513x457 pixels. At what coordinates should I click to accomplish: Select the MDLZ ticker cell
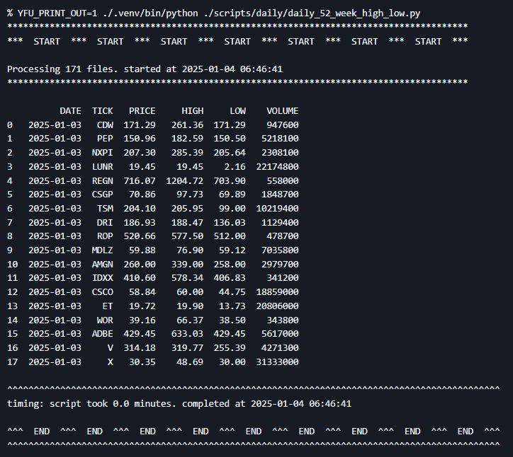click(x=103, y=250)
